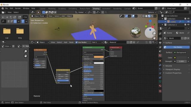The image size is (191, 107).
Task: Open viewport shading options arrow
Action: 155,16
